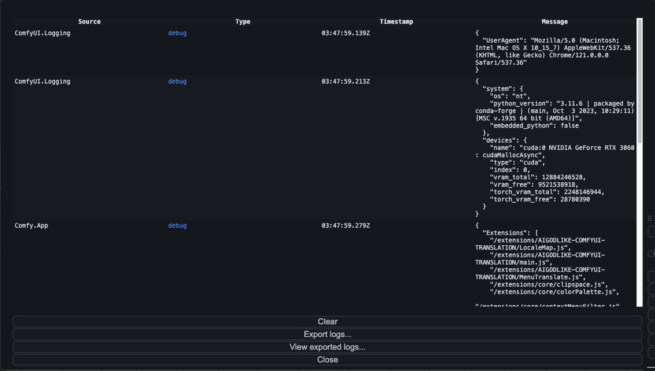The image size is (655, 371).
Task: Click timestamp 03:47:59.213Z
Action: (346, 81)
